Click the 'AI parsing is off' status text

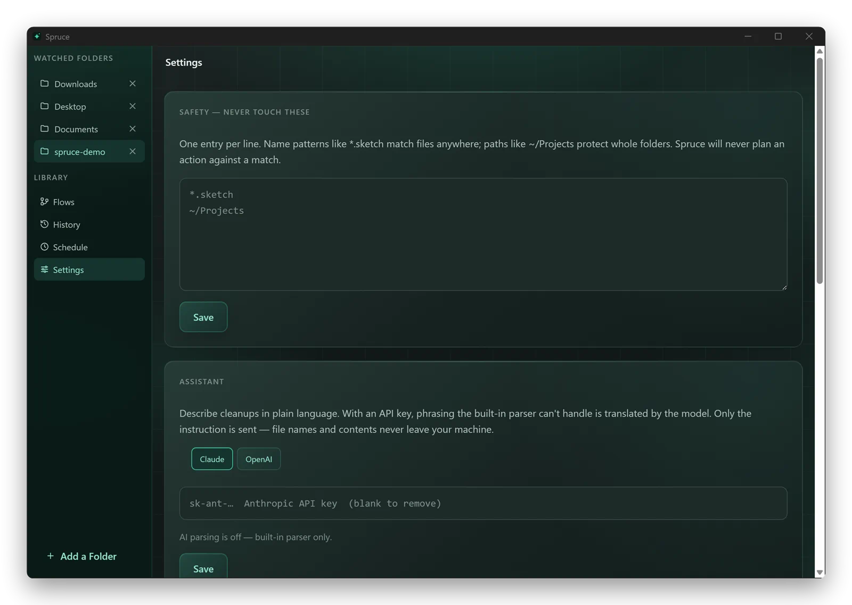point(256,537)
